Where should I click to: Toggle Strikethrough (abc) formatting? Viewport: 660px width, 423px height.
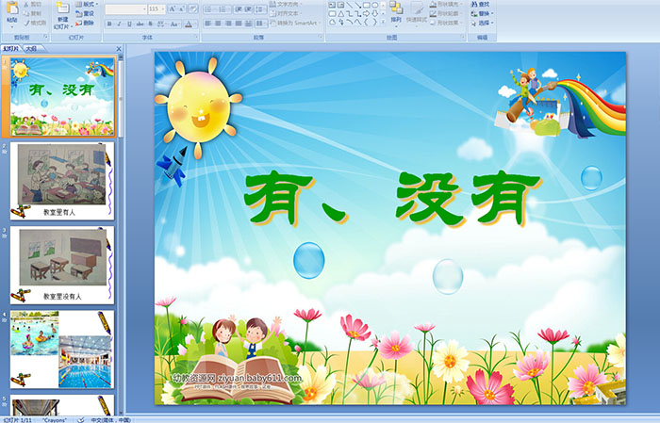[x=140, y=24]
